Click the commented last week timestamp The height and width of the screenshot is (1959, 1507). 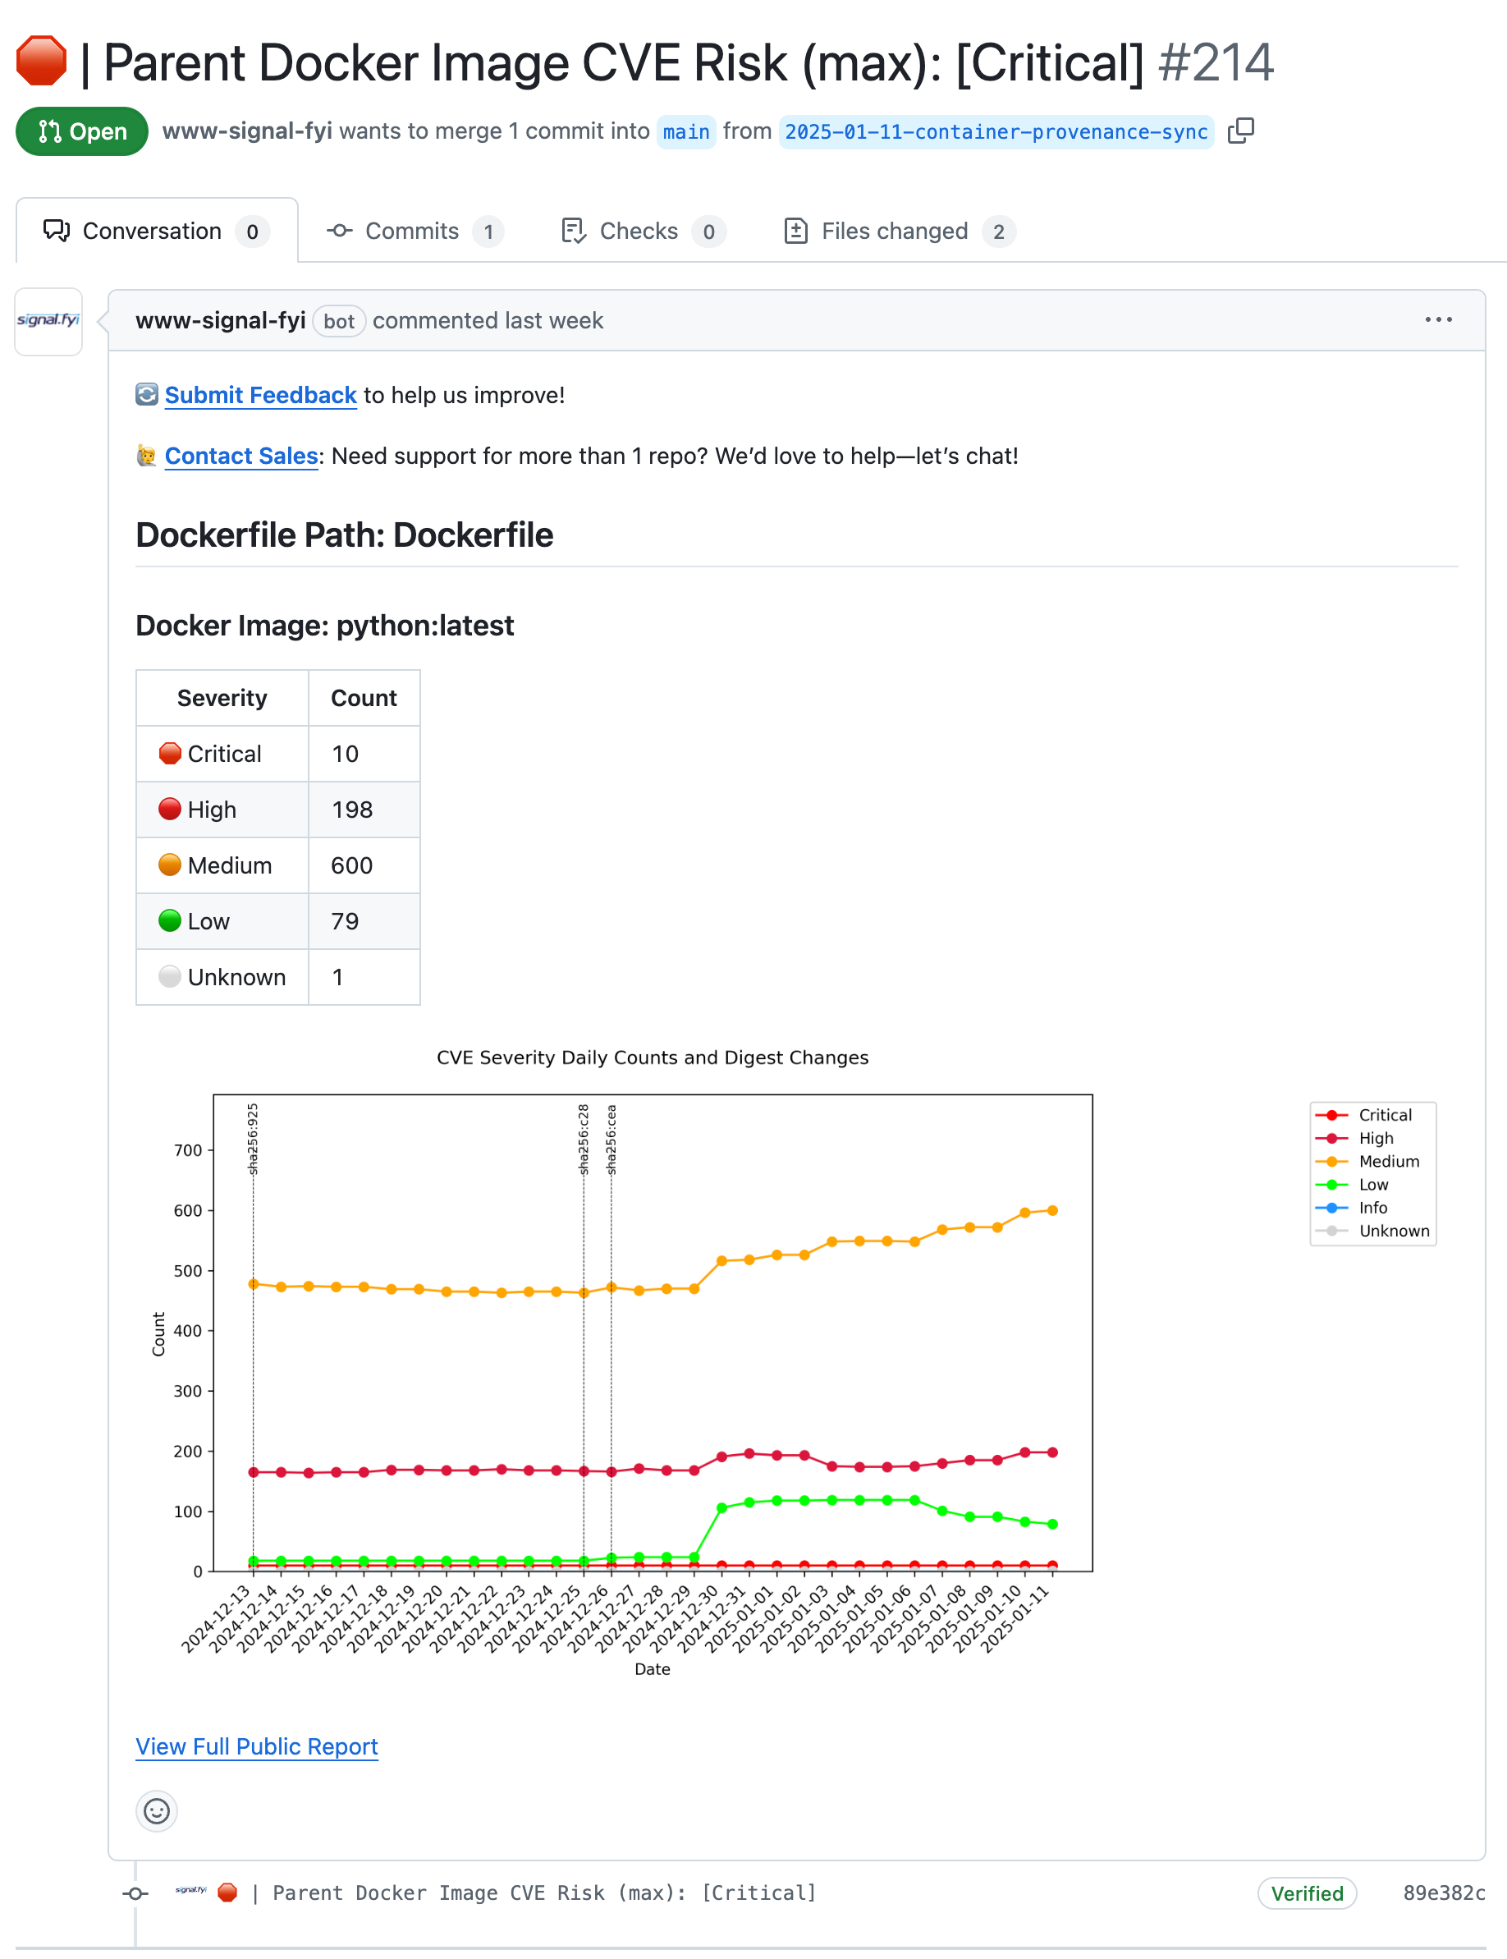pos(488,320)
